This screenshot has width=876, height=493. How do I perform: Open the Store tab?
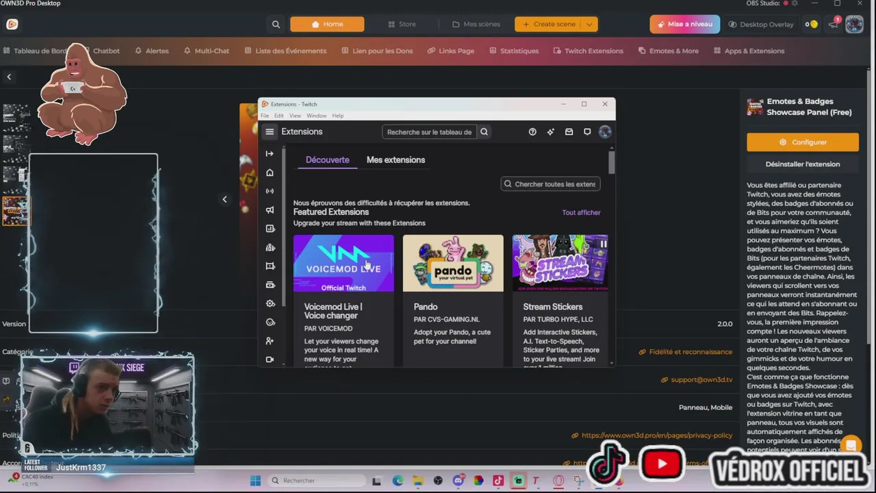click(x=402, y=25)
